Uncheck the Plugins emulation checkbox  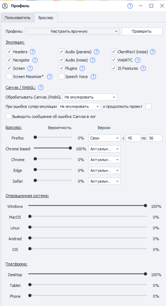[62, 68]
